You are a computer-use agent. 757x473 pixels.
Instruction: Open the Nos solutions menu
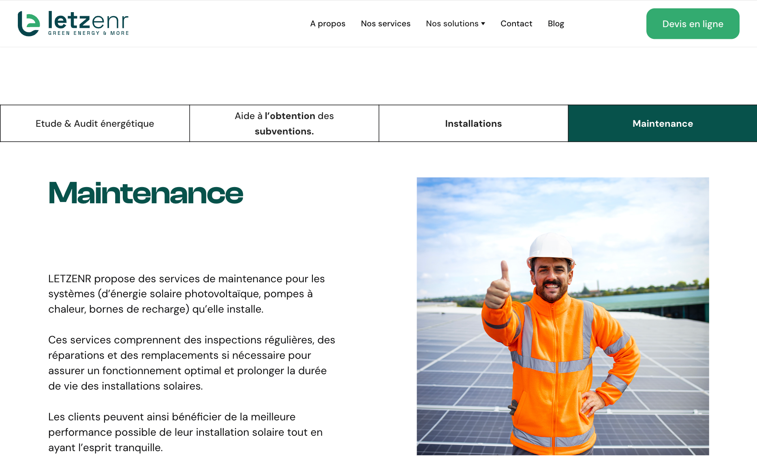coord(452,23)
